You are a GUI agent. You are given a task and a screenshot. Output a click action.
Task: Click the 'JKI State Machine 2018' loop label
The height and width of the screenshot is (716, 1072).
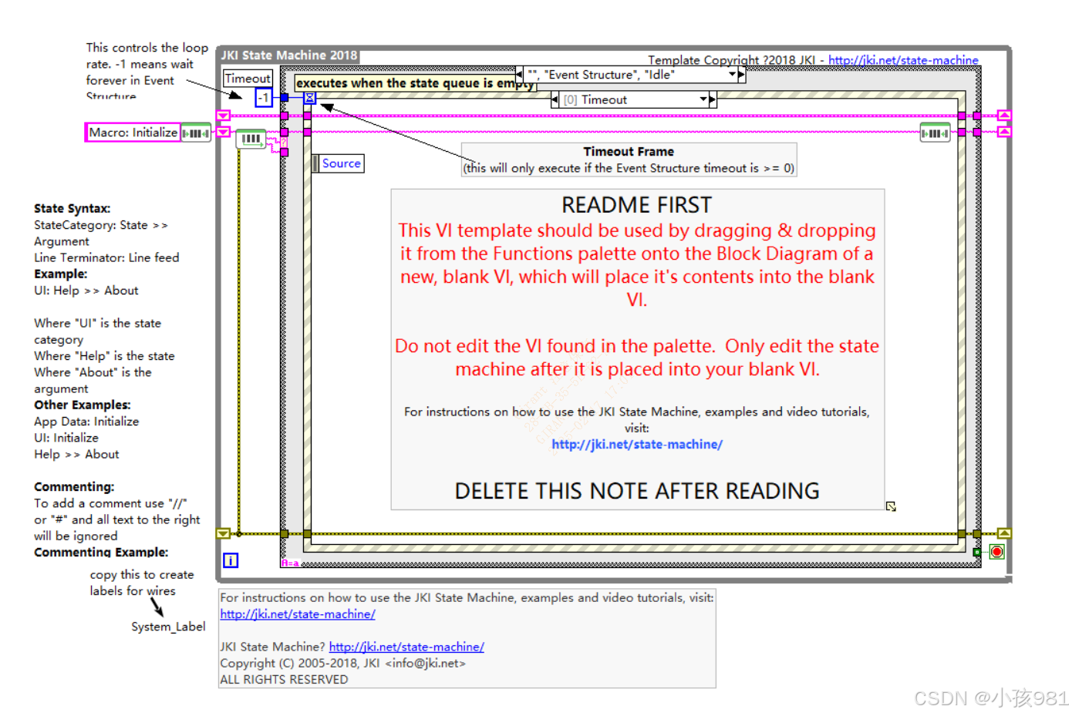coord(289,55)
